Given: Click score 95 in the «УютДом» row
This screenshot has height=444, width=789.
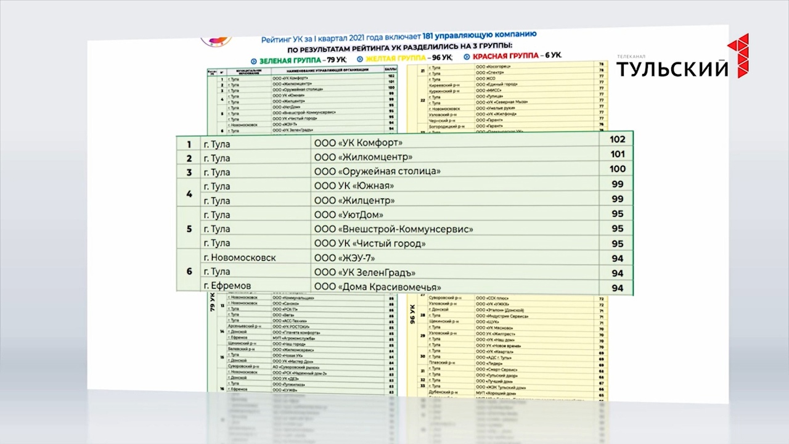Looking at the screenshot, I should point(617,214).
